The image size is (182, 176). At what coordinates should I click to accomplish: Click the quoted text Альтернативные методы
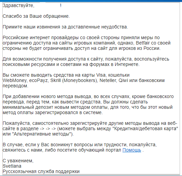[x=42, y=134]
